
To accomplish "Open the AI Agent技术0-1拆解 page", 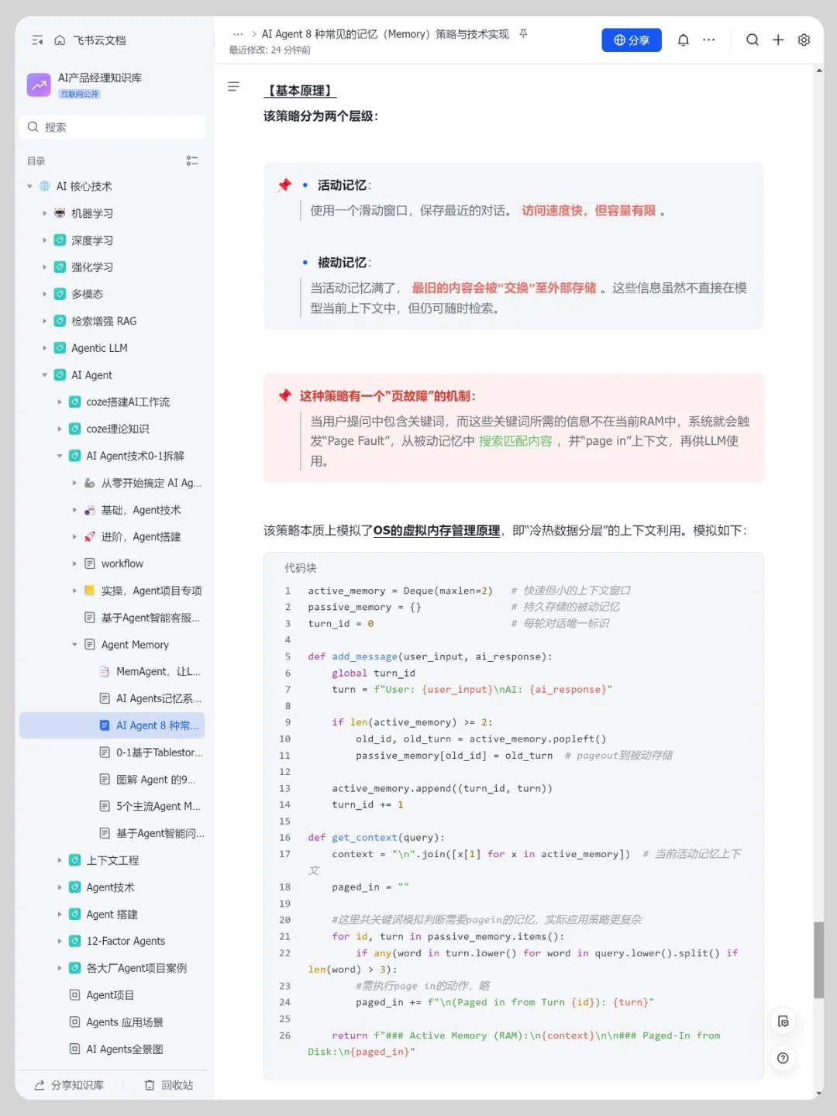I will click(135, 456).
